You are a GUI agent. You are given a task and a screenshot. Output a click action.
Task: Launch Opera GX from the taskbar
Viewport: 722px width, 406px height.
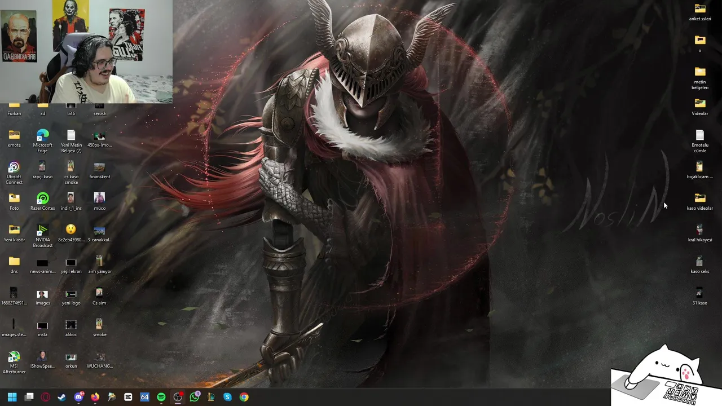click(x=46, y=397)
